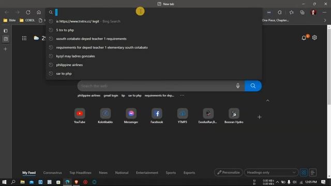The image size is (331, 186).
Task: Switch to Sports feed tab
Action: 171,173
